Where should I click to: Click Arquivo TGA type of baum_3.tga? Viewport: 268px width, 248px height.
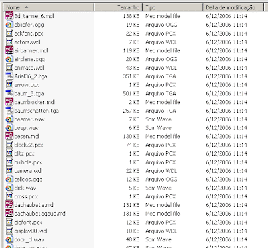161,93
